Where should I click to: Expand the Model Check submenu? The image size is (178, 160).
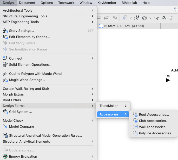93,121
